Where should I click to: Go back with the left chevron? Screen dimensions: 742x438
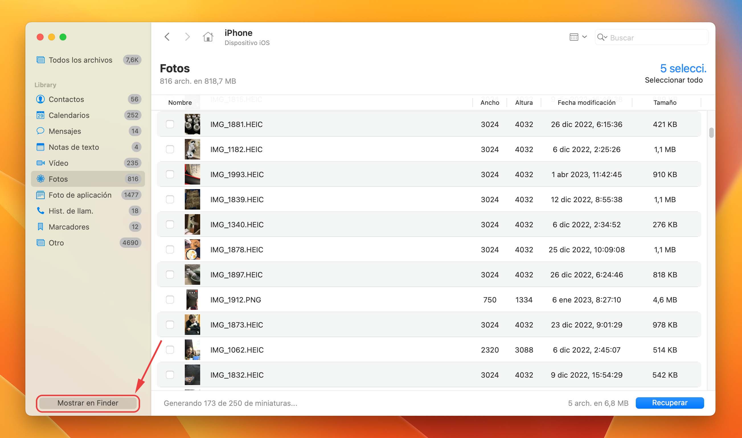[x=167, y=37]
